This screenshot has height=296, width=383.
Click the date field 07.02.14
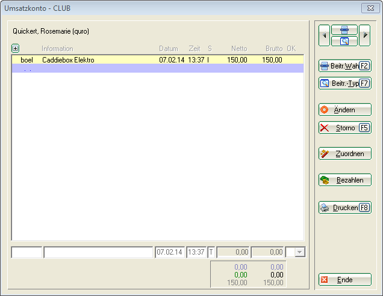(x=169, y=252)
